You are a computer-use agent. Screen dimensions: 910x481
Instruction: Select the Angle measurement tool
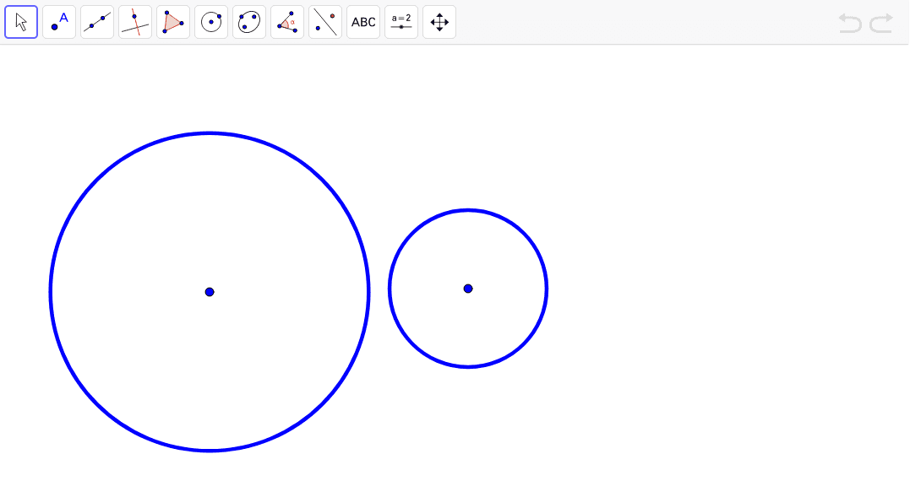coord(287,22)
